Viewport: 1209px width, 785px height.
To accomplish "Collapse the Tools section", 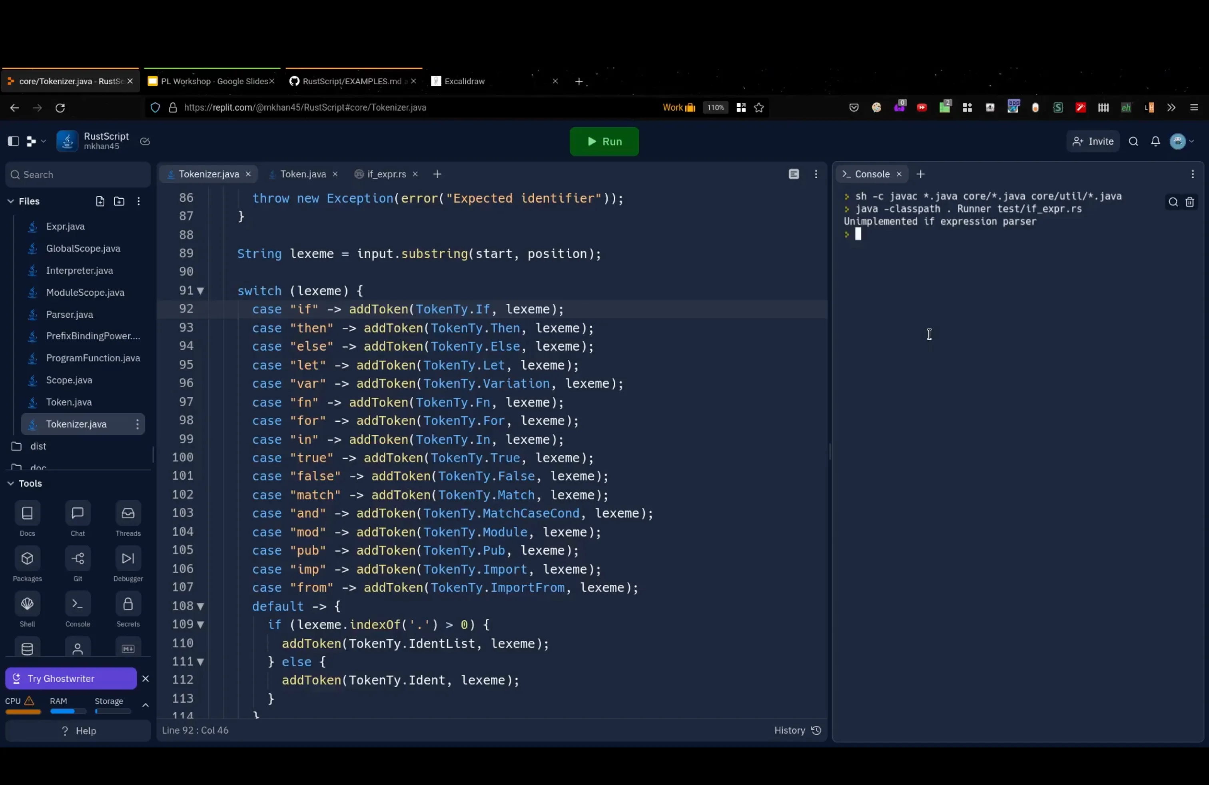I will 10,483.
